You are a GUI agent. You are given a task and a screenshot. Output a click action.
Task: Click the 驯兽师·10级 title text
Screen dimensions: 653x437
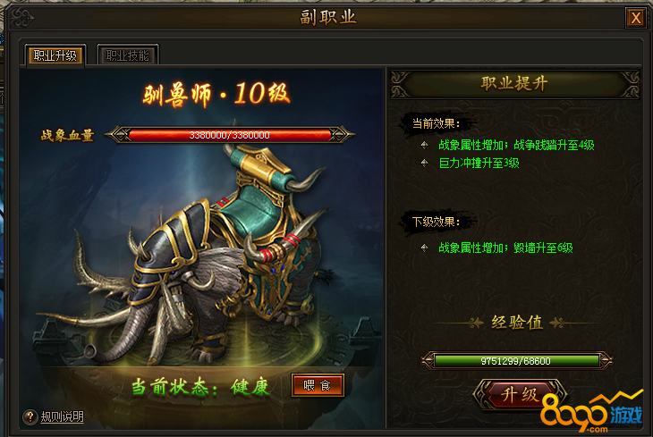(x=216, y=94)
